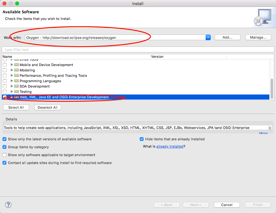This screenshot has height=213, width=276.
Task: Click the type filter text field
Action: point(138,50)
